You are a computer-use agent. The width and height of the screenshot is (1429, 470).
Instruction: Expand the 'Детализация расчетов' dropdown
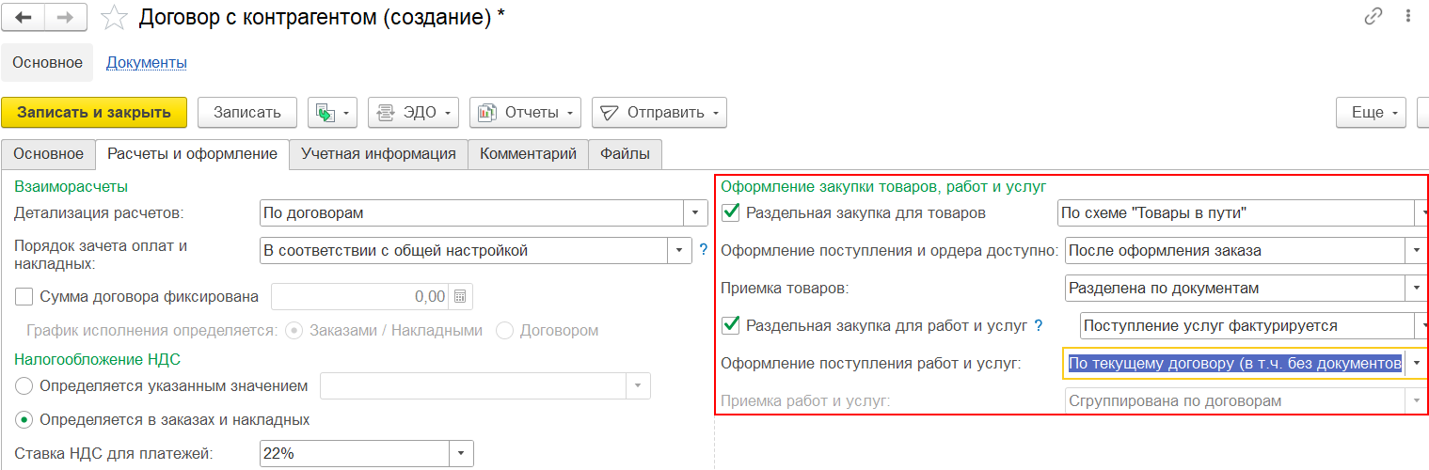click(x=695, y=213)
